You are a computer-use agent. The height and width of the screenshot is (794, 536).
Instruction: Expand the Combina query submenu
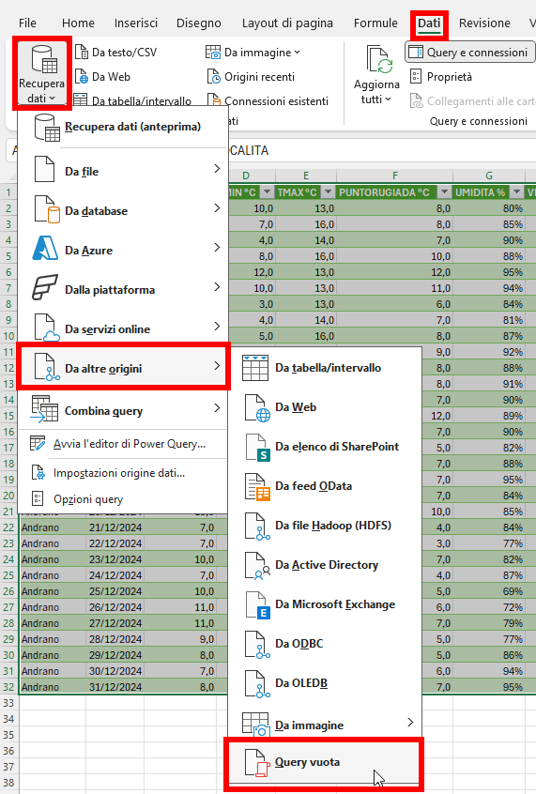(123, 411)
